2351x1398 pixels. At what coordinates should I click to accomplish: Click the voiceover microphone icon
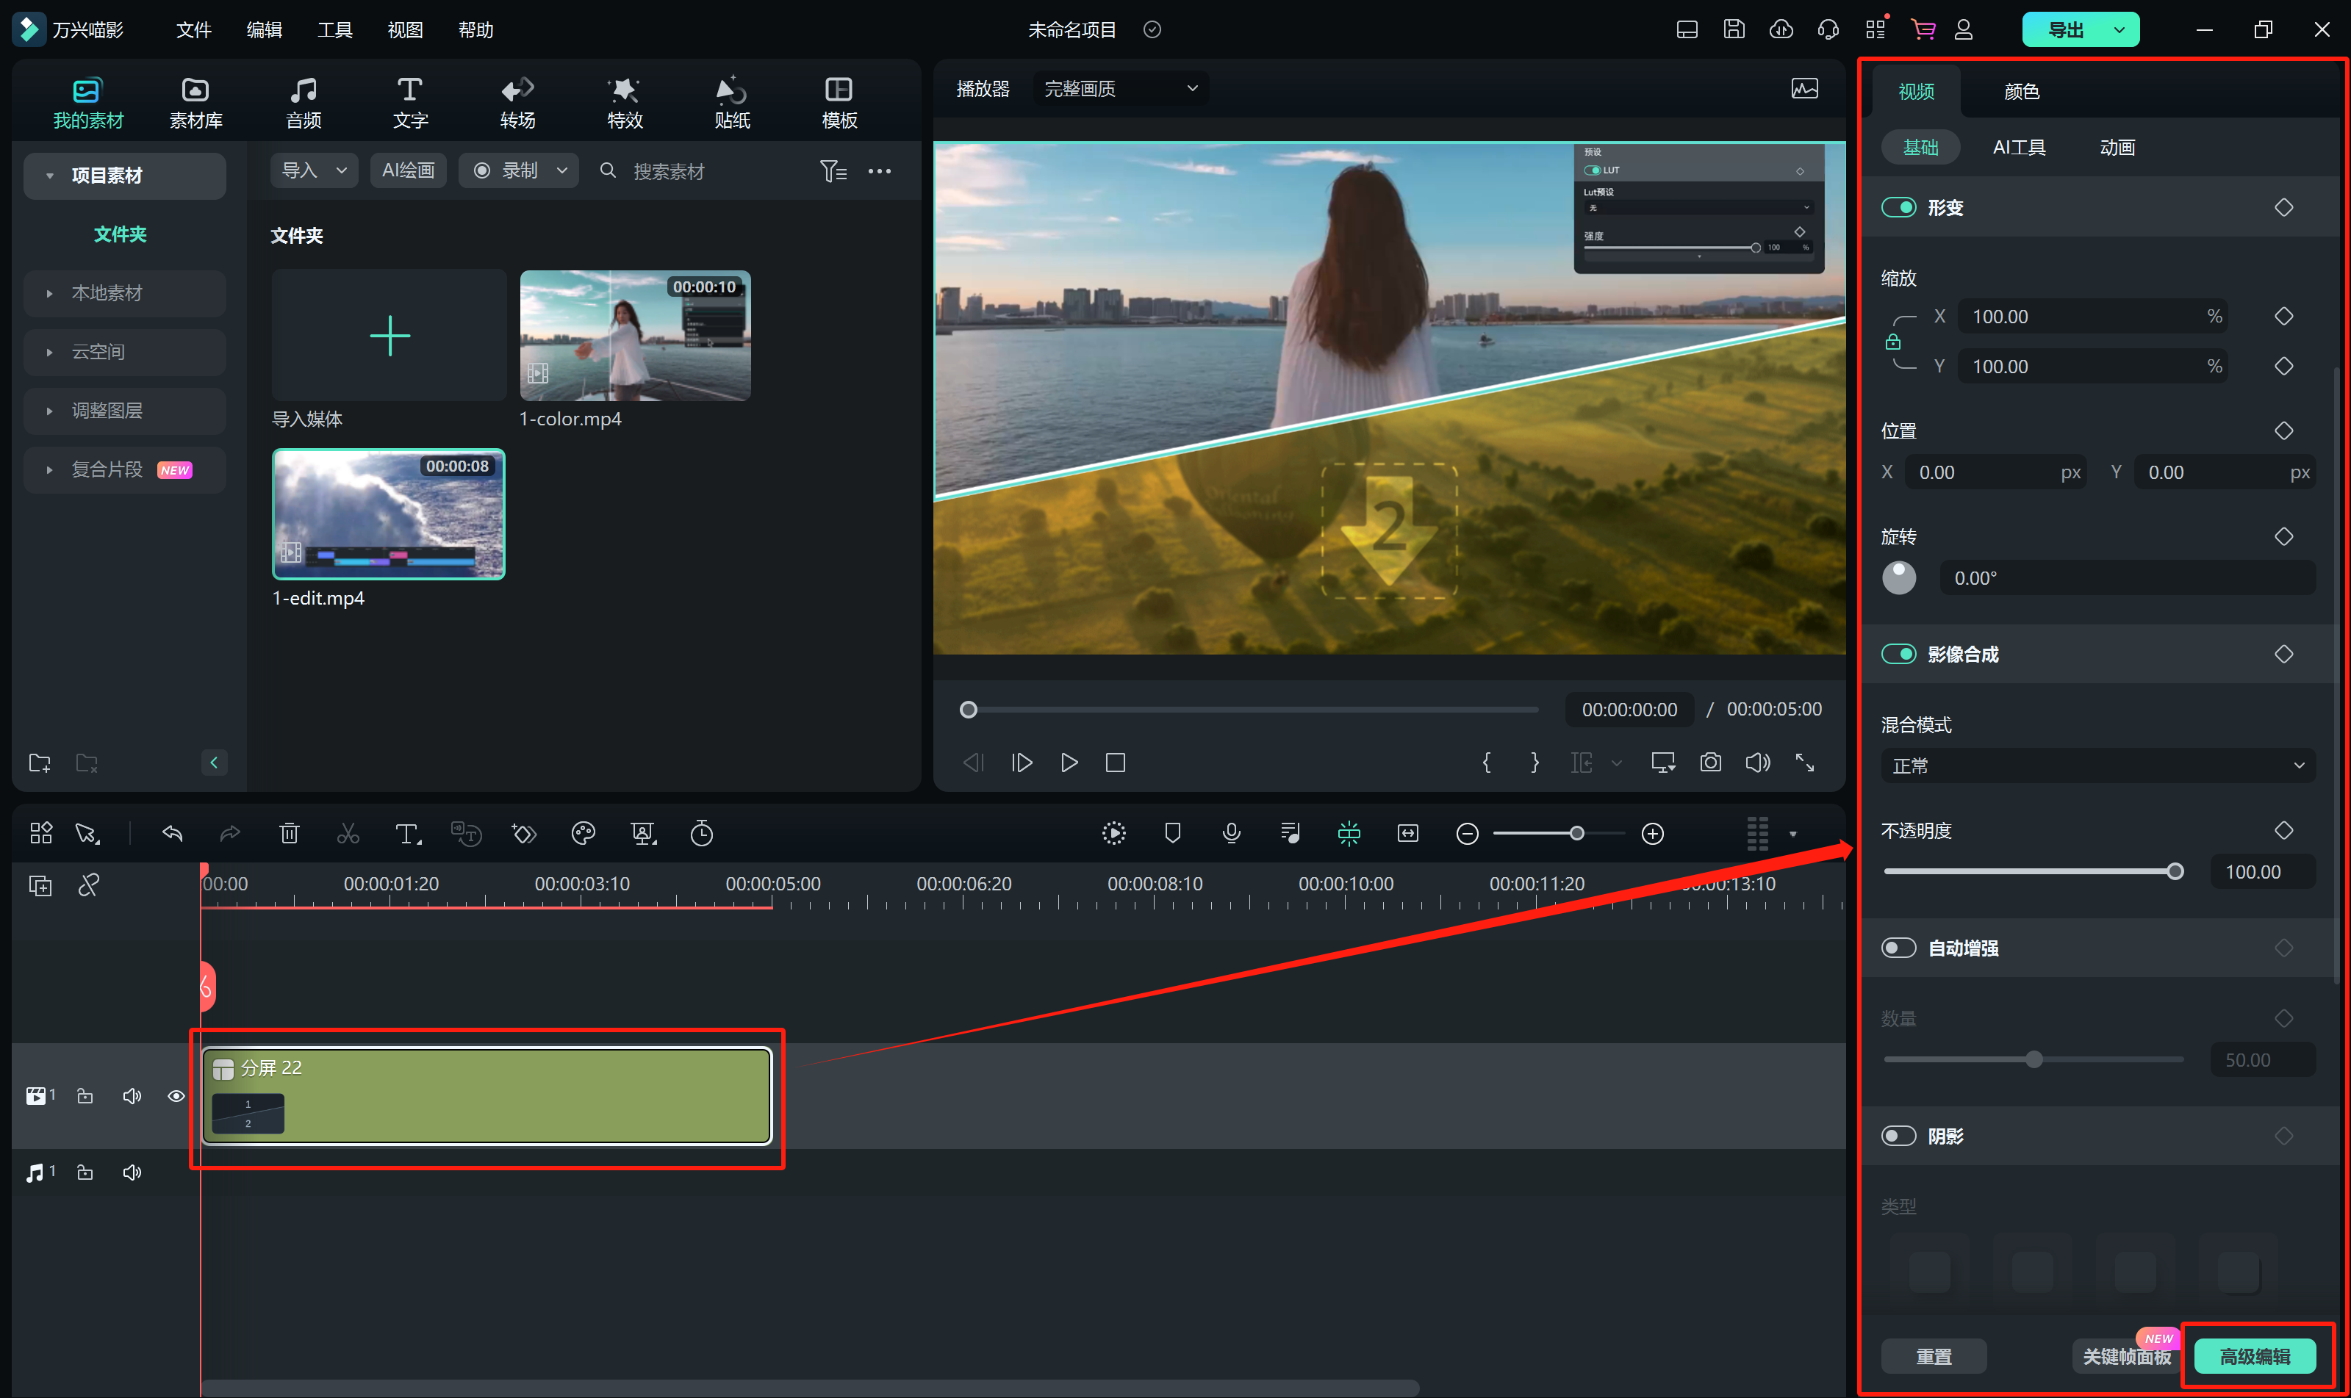pos(1231,834)
